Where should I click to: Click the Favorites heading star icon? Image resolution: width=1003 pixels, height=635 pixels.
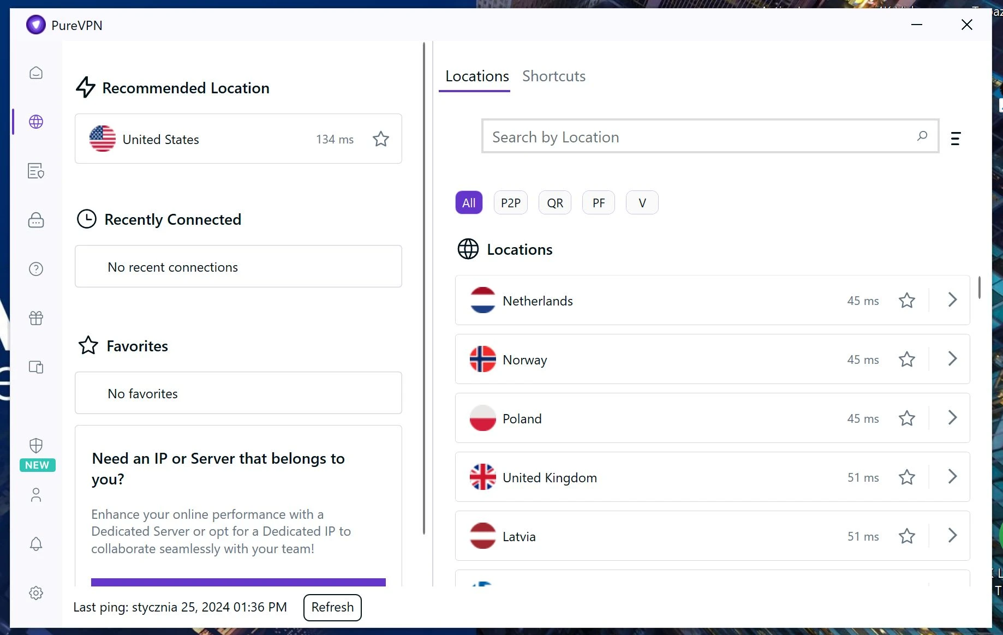pyautogui.click(x=88, y=345)
